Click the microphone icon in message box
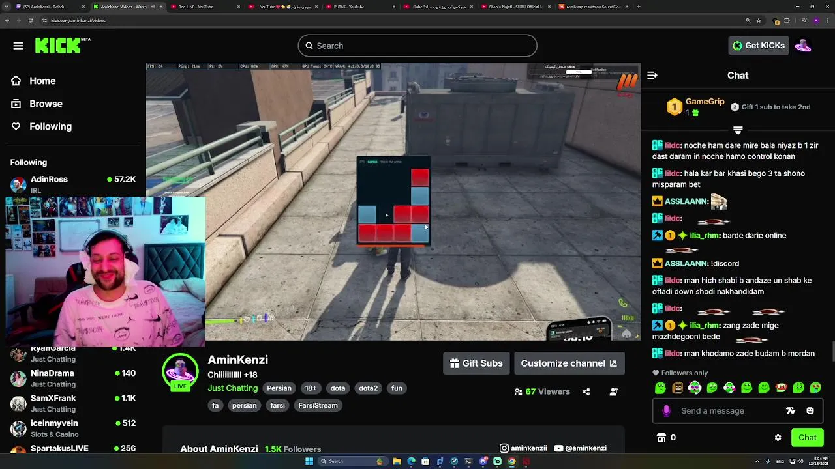The width and height of the screenshot is (835, 469). pyautogui.click(x=666, y=411)
